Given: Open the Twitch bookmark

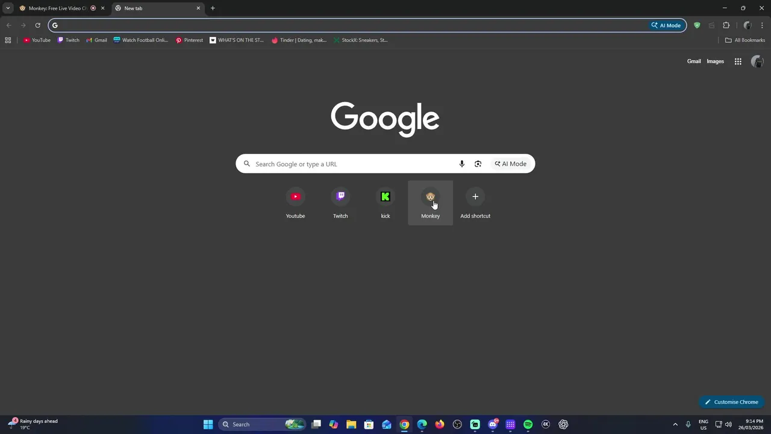Looking at the screenshot, I should [68, 40].
